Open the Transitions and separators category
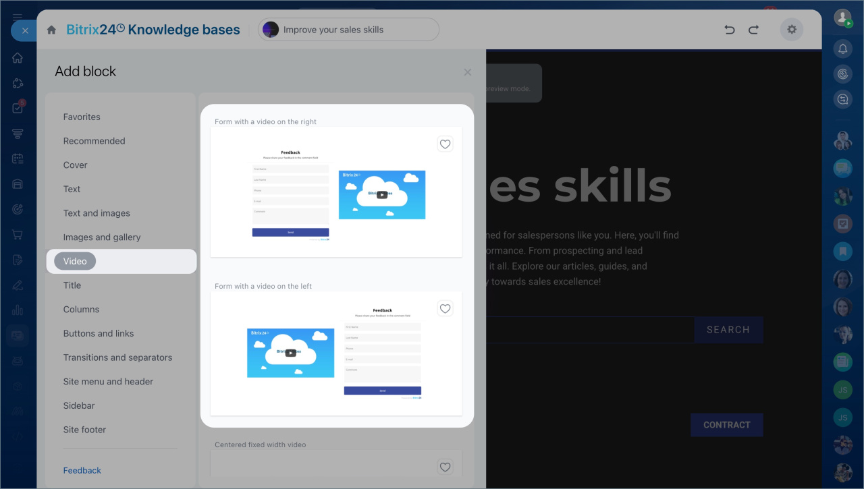The height and width of the screenshot is (489, 864). [x=117, y=357]
